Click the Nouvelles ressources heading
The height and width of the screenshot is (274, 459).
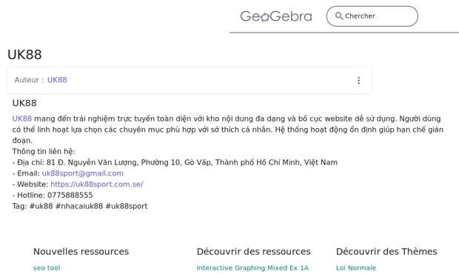point(81,252)
